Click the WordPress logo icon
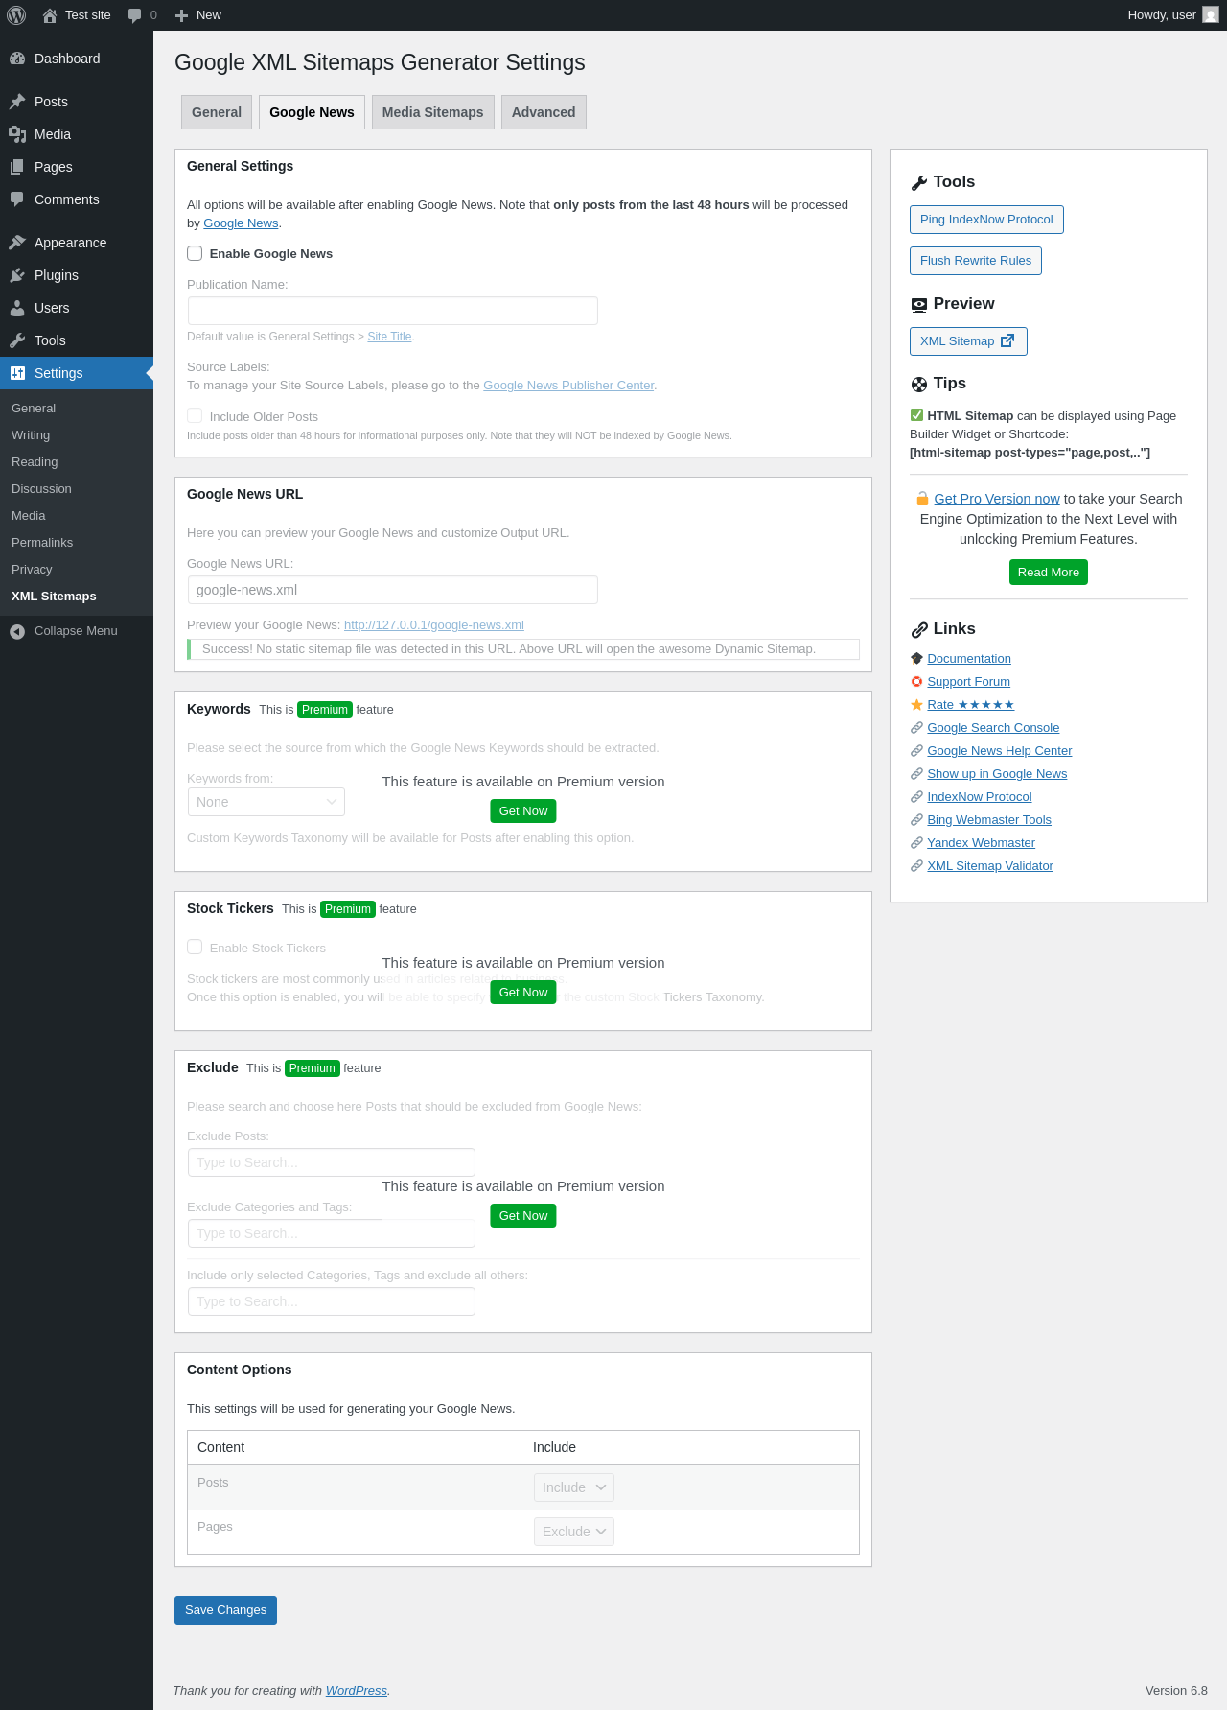This screenshot has width=1227, height=1710. [16, 15]
